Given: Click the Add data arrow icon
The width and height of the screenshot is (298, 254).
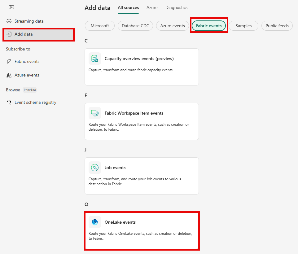Looking at the screenshot, I should 9,34.
